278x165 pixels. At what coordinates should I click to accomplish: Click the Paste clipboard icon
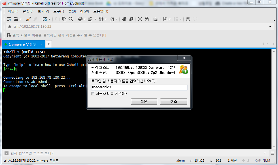pyautogui.click(x=64, y=19)
